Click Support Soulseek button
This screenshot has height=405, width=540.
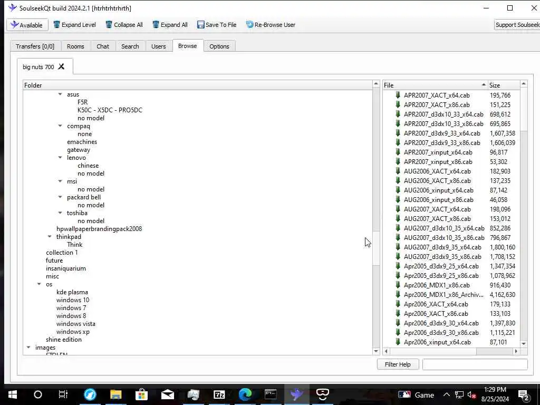point(517,25)
